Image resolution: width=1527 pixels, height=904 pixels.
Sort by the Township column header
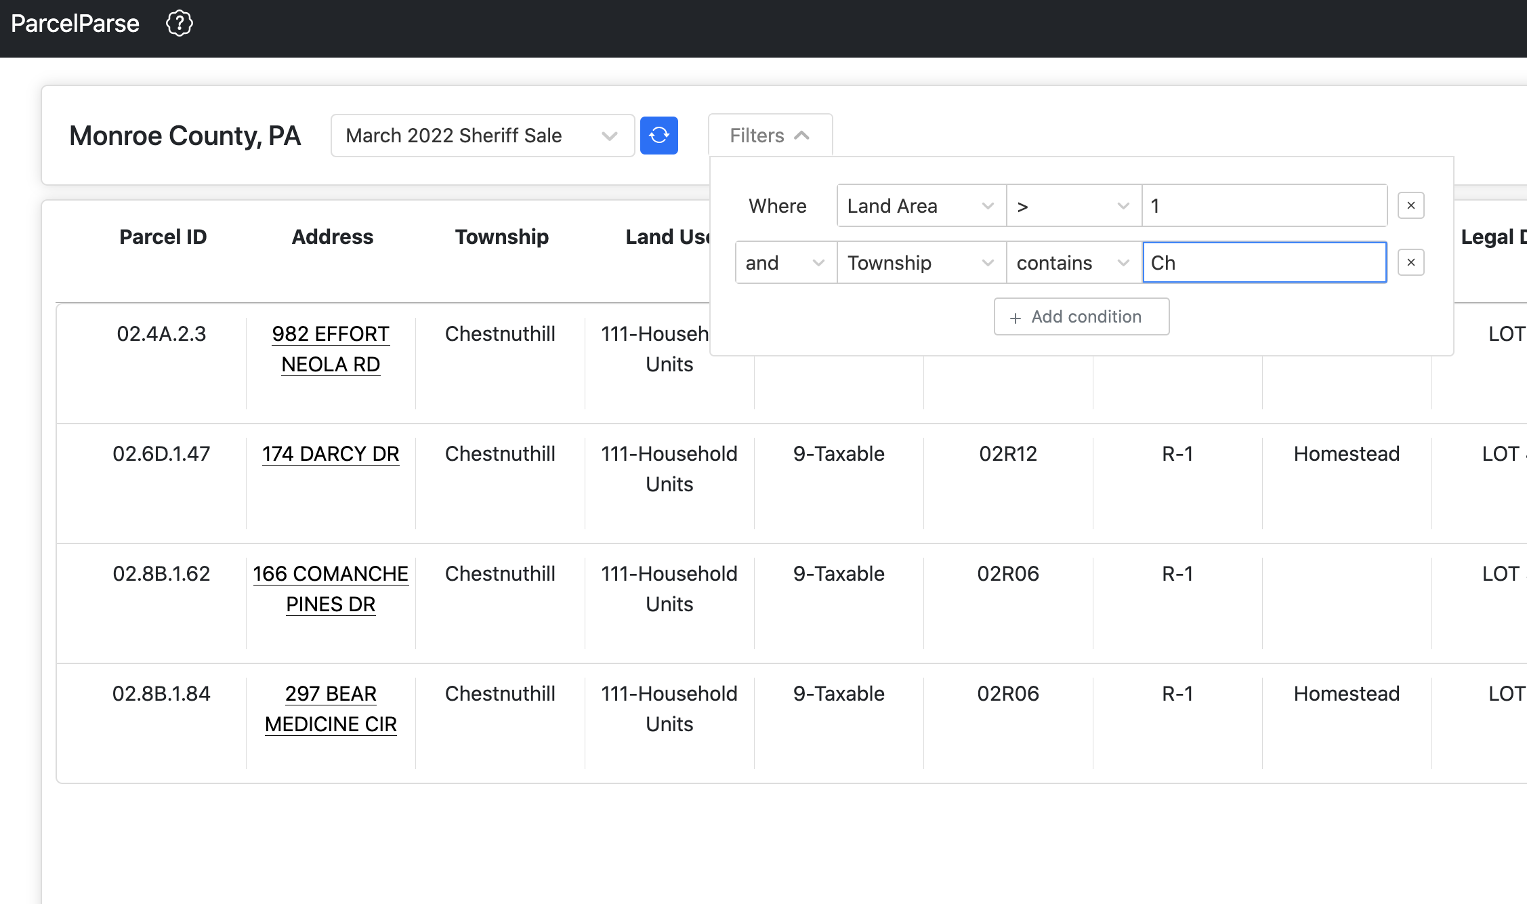pyautogui.click(x=501, y=237)
